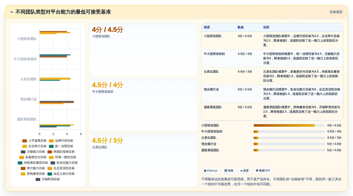Viewport: 353px width, 196px height.
Task: Click the 遗留系统团队 axis label in the chart
Action: [27, 119]
